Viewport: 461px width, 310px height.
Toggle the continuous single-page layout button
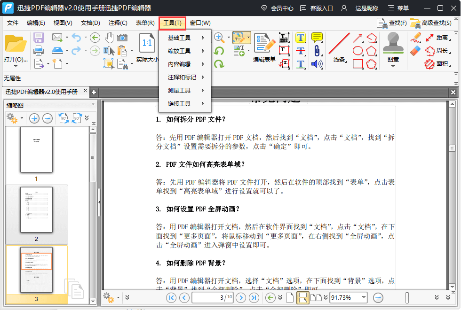[x=302, y=297]
